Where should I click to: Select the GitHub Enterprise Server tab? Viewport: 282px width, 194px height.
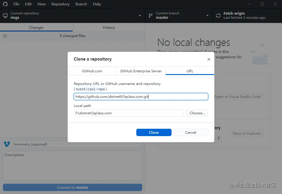(x=141, y=71)
